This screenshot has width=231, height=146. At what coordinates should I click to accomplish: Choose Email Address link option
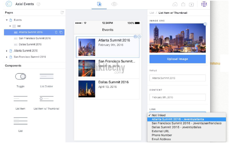187,139
